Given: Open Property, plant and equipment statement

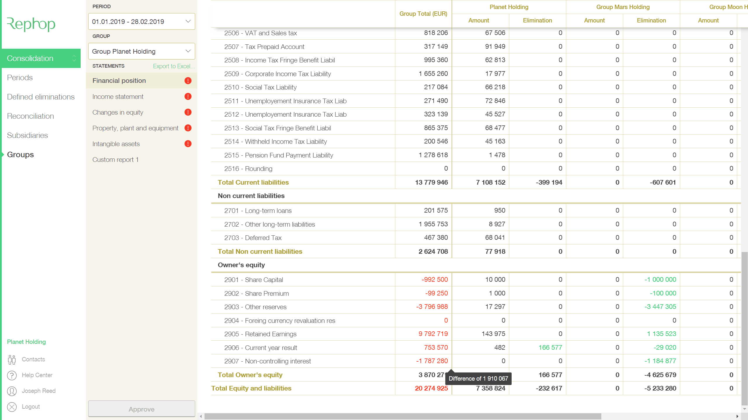Looking at the screenshot, I should coord(135,128).
